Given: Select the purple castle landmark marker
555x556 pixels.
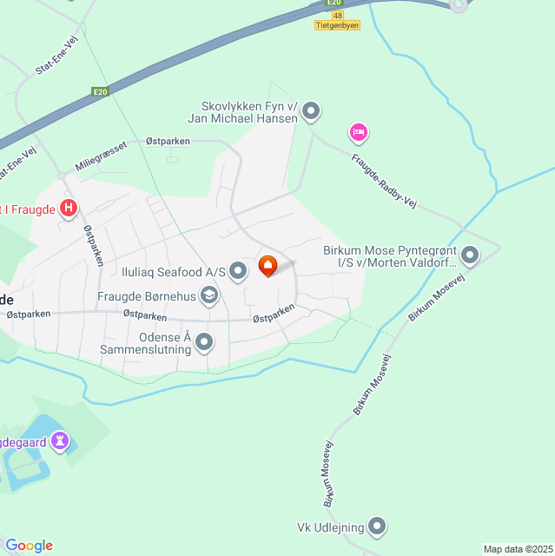Looking at the screenshot, I should pos(60,442).
